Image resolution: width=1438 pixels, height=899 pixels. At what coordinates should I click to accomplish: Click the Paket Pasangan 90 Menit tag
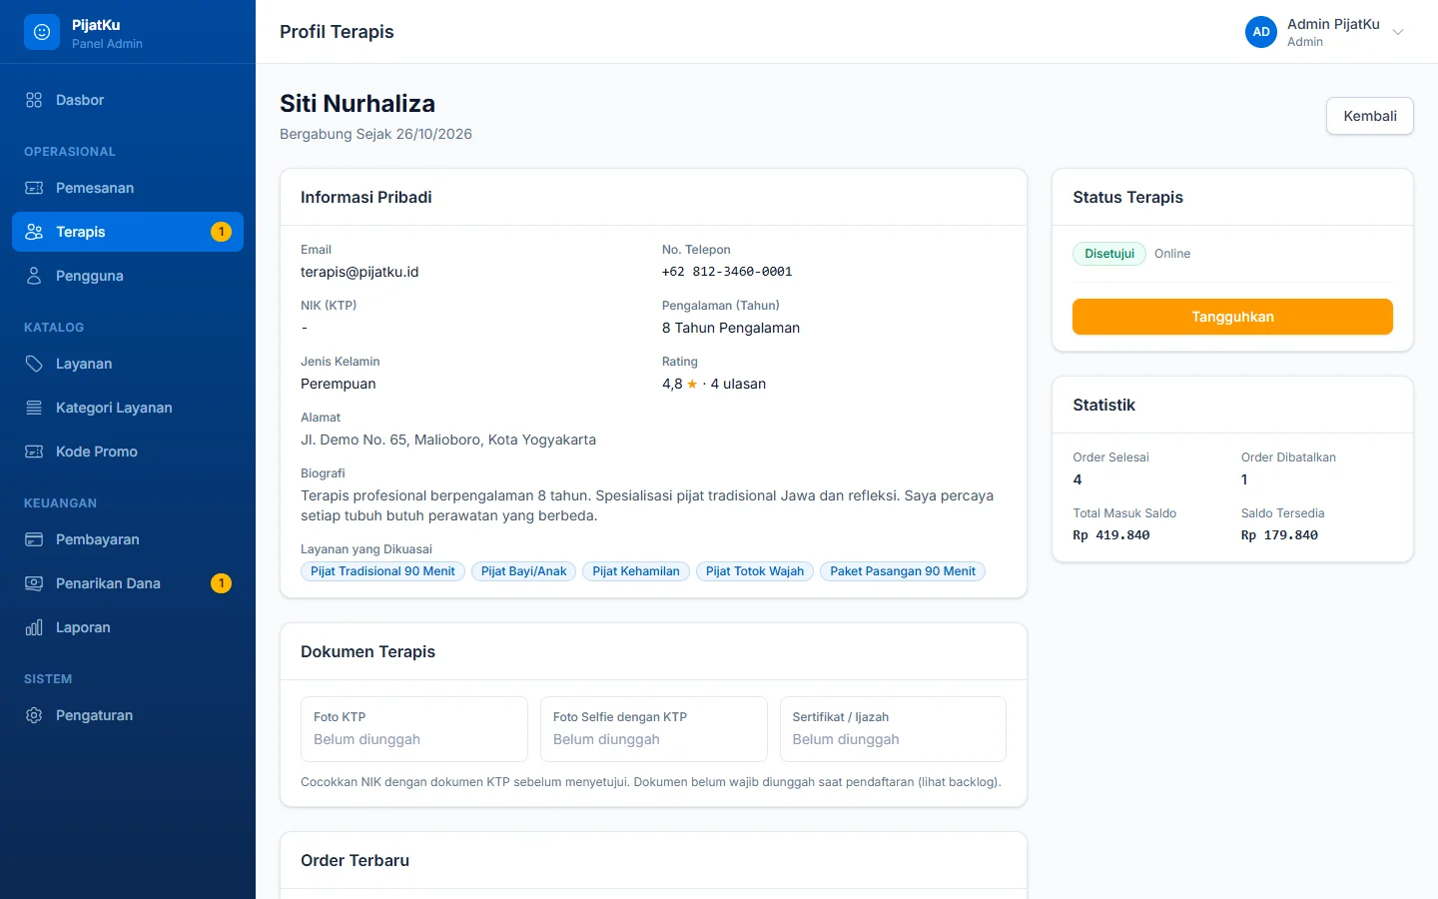[903, 571]
